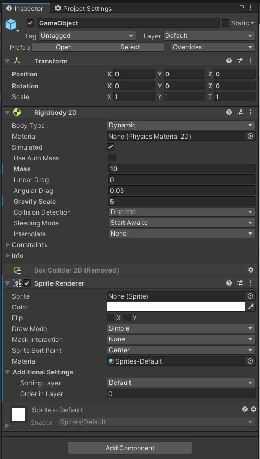This screenshot has height=459, width=260.
Task: Click the Rigidbody 2D component icon
Action: coord(17,112)
